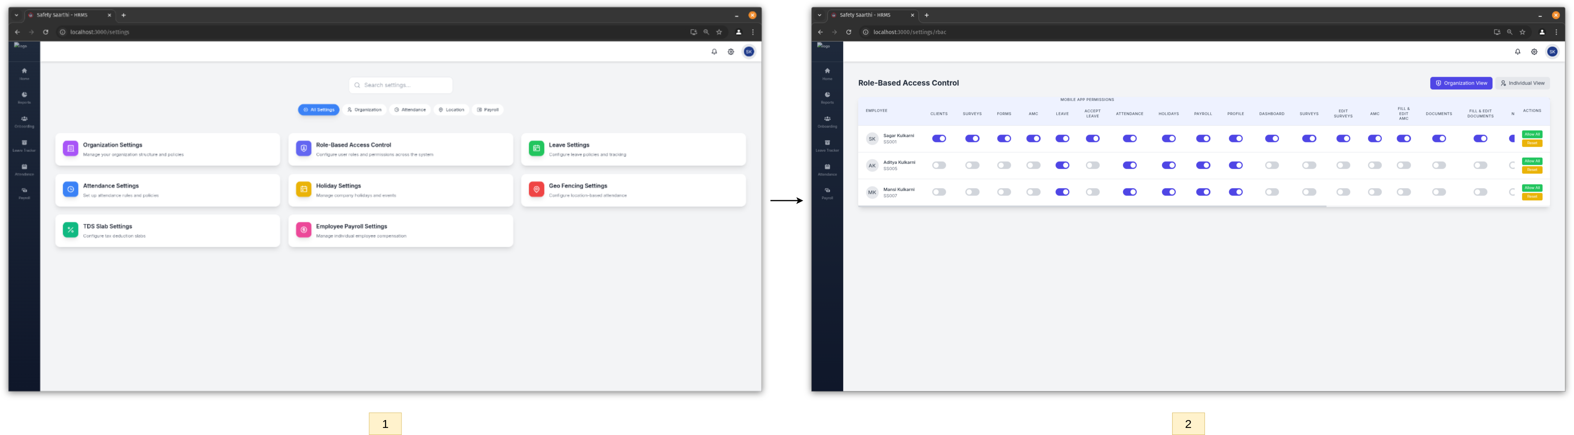
Task: Switch to the Individual View tab
Action: pyautogui.click(x=1522, y=84)
